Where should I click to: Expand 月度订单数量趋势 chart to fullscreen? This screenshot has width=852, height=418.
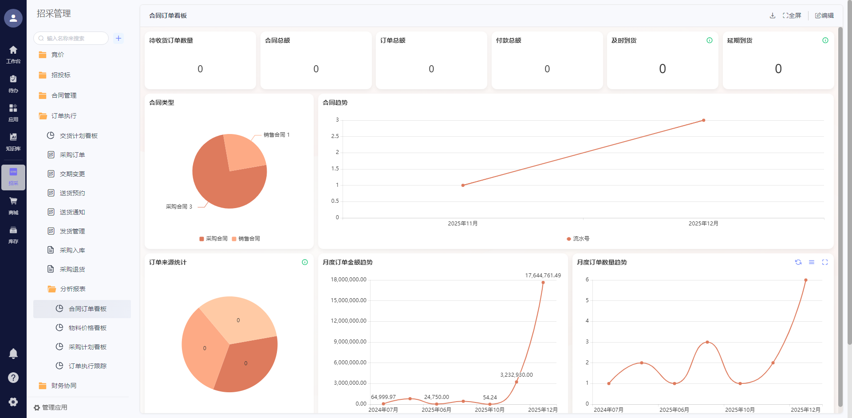(825, 262)
